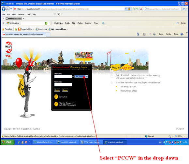Click the Messenger Plus Live search box
This screenshot has height=164, width=189.
[x=163, y=9]
